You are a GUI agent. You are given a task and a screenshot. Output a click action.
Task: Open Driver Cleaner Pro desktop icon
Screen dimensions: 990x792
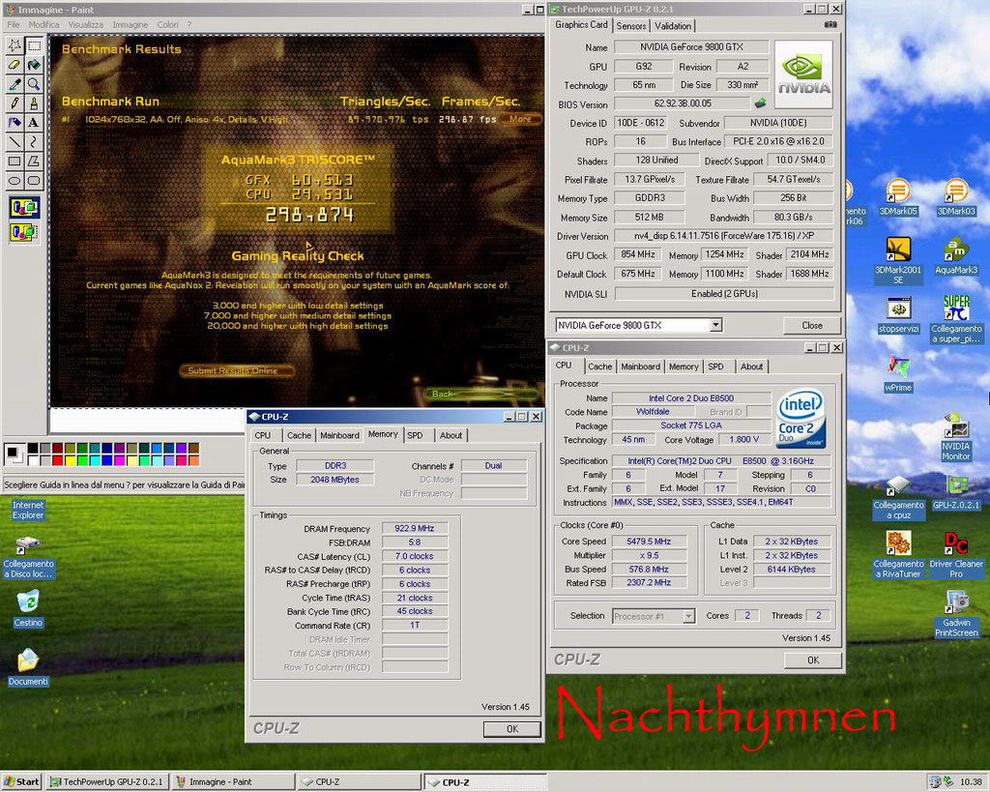pos(956,554)
